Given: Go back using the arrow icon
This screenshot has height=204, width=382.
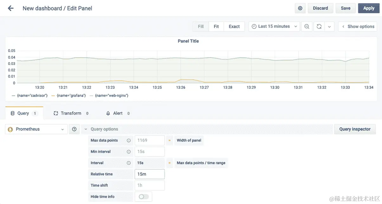Looking at the screenshot, I should click(x=11, y=8).
